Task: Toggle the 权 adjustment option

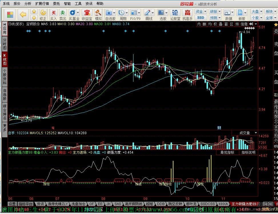Action: click(215, 24)
